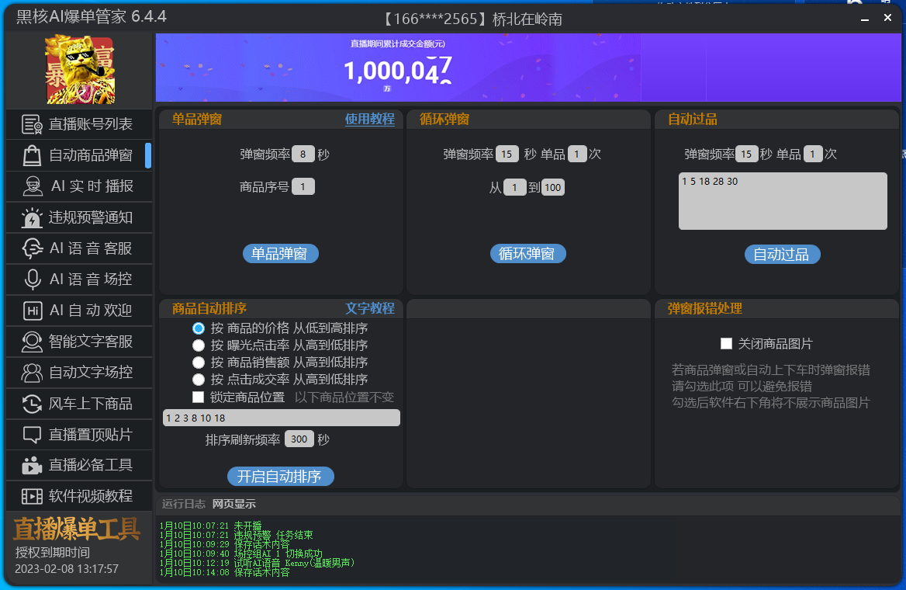Image resolution: width=906 pixels, height=590 pixels.
Task: Open the 使用教程 link
Action: [370, 119]
